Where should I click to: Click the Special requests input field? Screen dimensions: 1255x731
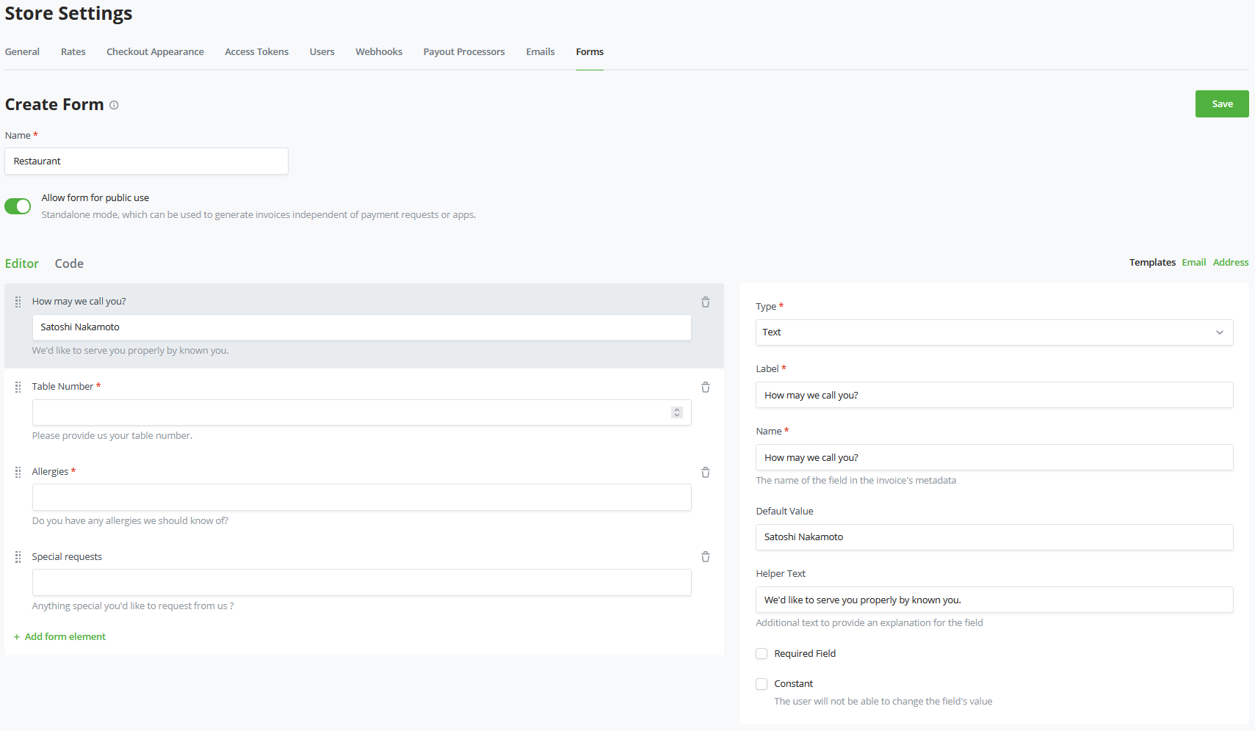click(x=361, y=583)
